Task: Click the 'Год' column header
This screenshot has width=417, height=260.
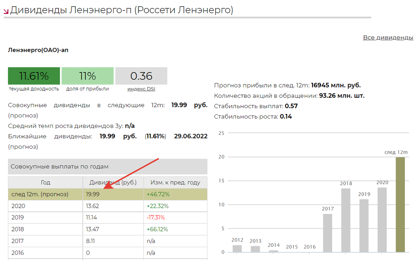Action: tap(46, 182)
